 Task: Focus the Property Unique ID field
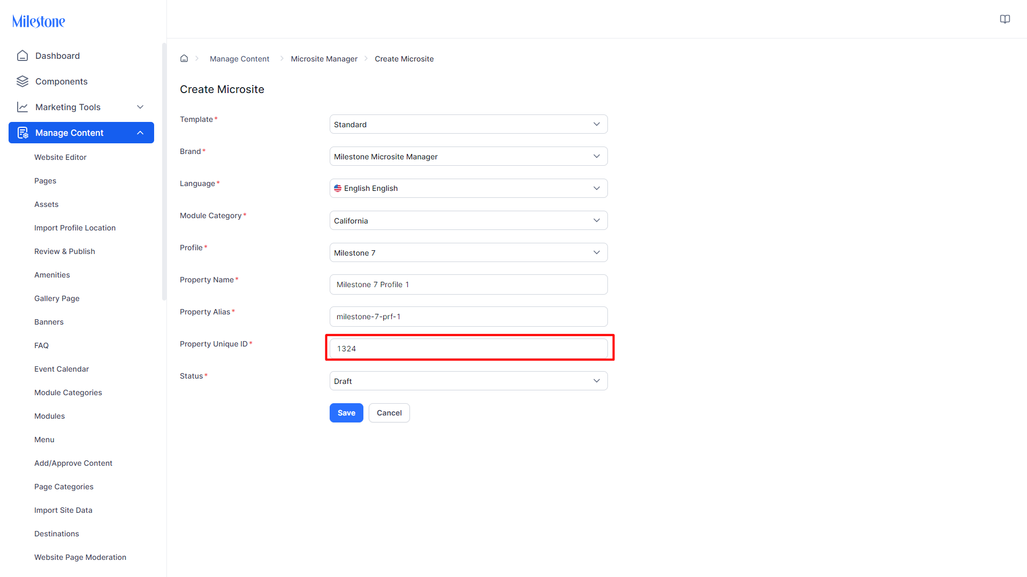pos(469,349)
